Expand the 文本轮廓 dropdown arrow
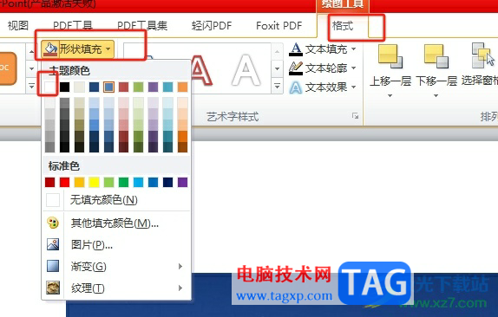Screen dimensions: 498x317 pyautogui.click(x=353, y=68)
